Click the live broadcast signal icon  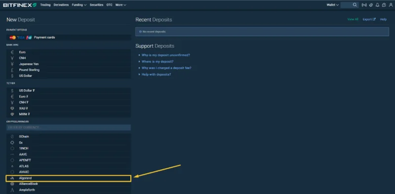click(364, 5)
